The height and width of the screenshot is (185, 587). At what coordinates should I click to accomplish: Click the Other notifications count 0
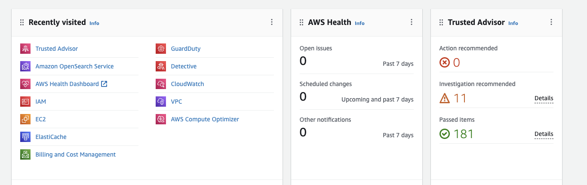[303, 133]
